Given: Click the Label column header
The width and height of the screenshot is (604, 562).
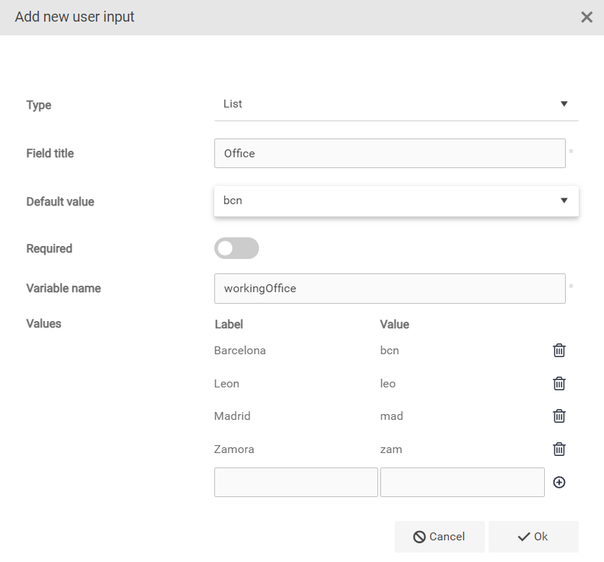Looking at the screenshot, I should tap(229, 325).
